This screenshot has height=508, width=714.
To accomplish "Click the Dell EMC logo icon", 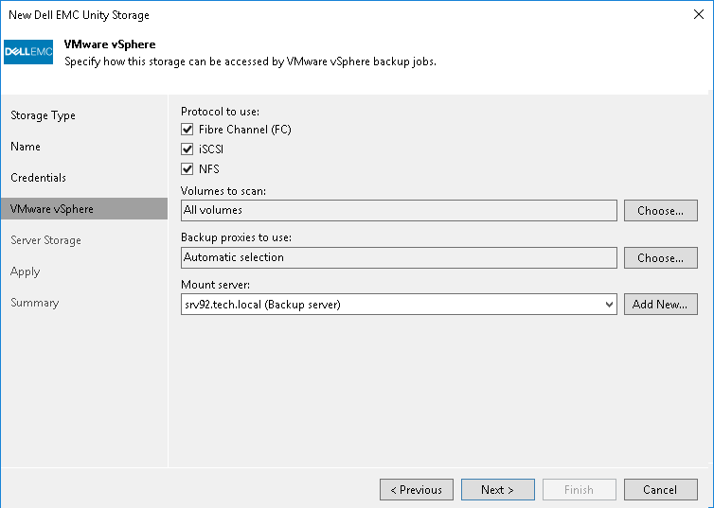I will 28,52.
